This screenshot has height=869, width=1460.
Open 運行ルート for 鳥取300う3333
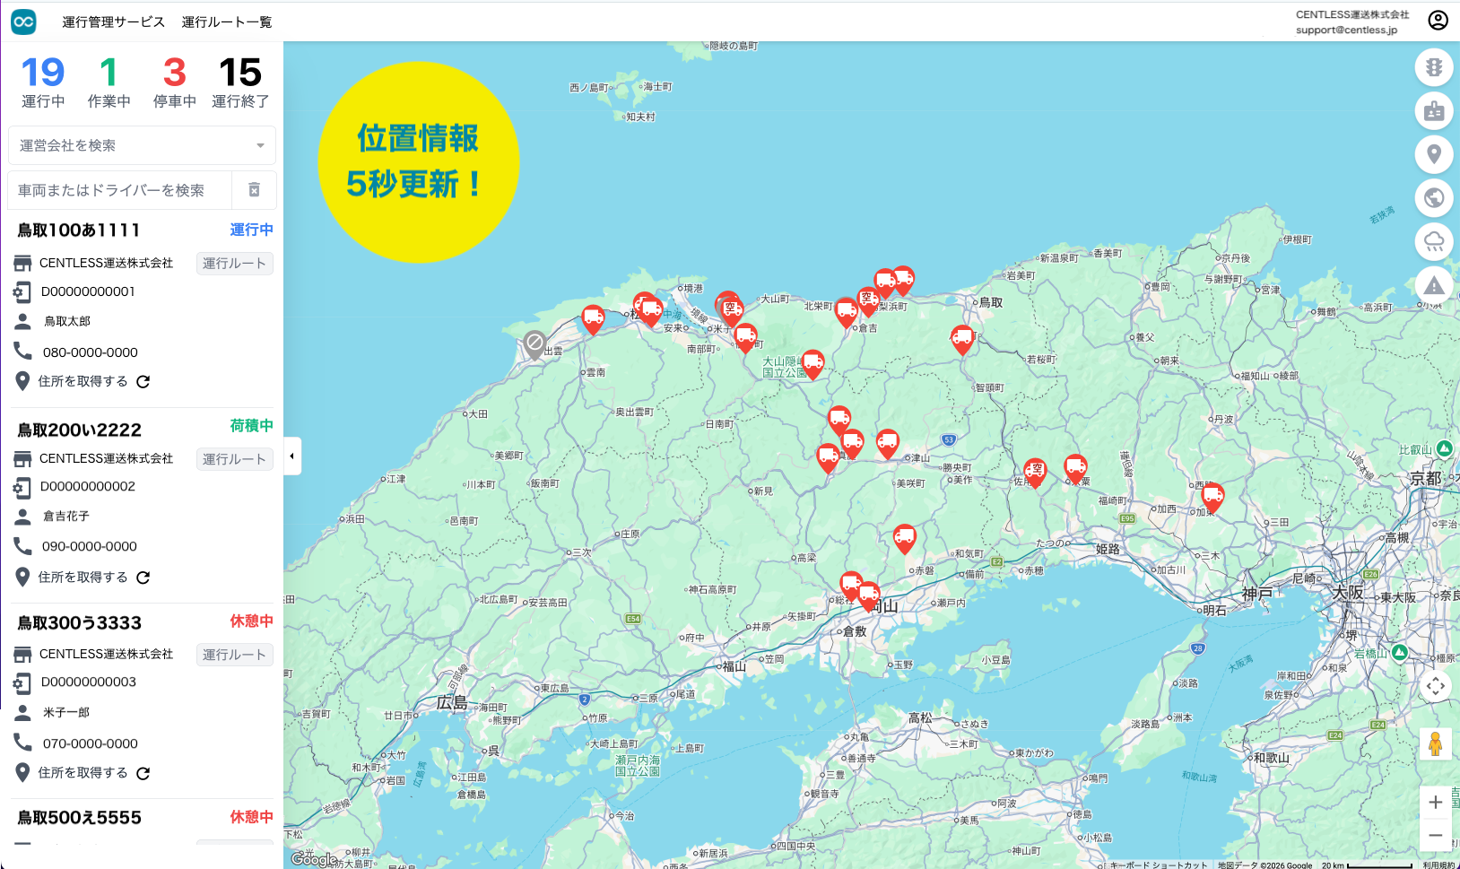pos(234,655)
